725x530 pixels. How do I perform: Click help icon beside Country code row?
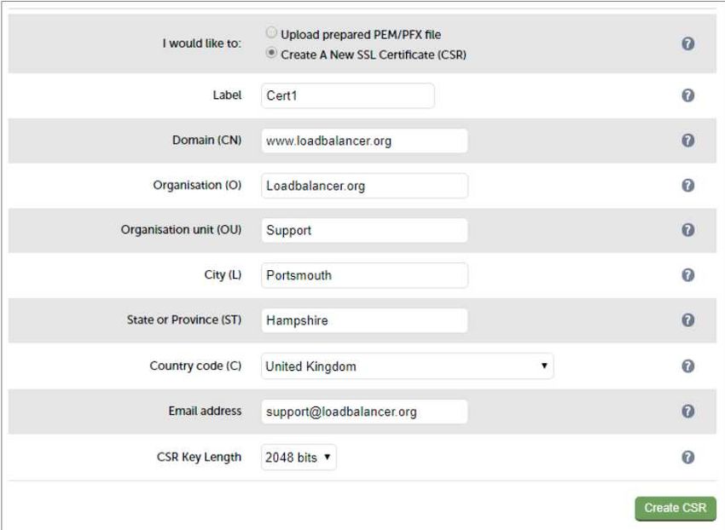[x=687, y=366]
